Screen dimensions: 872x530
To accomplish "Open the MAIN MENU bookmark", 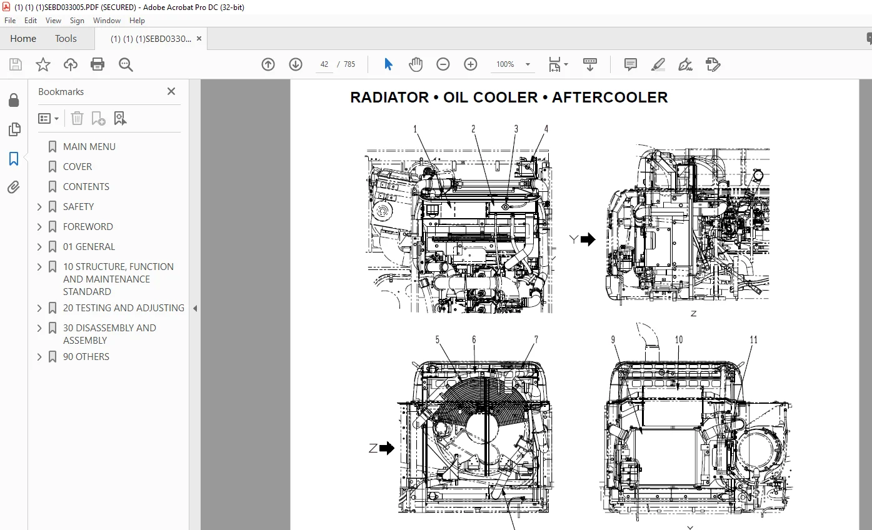I will coord(89,147).
